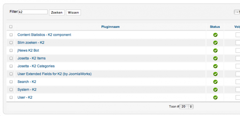Viewport: 240px width, 116px height.
Task: Click the Zoeken button
Action: [57, 13]
